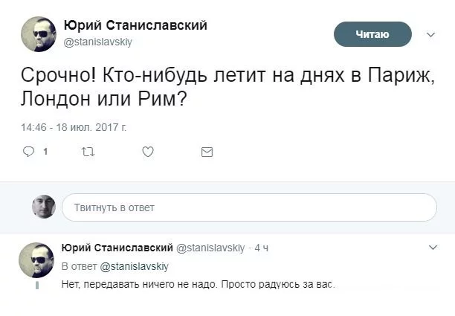
Task: Retweet the tweet about Paris
Action: (x=87, y=152)
